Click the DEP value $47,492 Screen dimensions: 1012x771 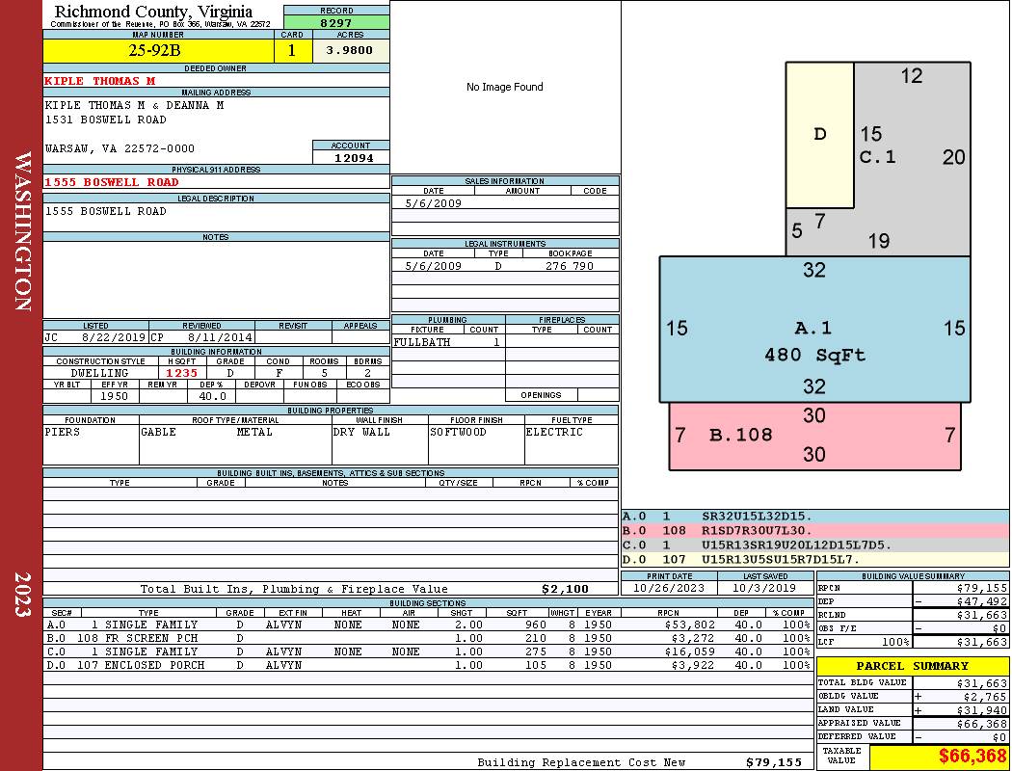pyautogui.click(x=982, y=601)
